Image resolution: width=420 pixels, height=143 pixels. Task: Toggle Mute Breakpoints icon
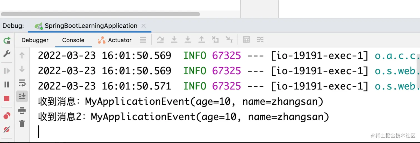[7, 129]
